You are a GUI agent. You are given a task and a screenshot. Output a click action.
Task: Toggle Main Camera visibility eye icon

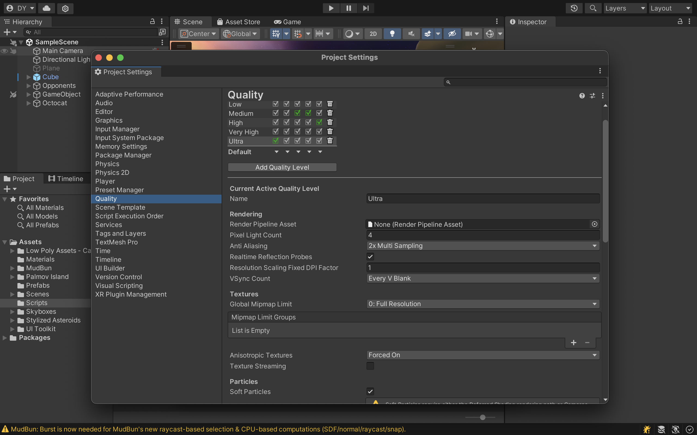(x=4, y=51)
